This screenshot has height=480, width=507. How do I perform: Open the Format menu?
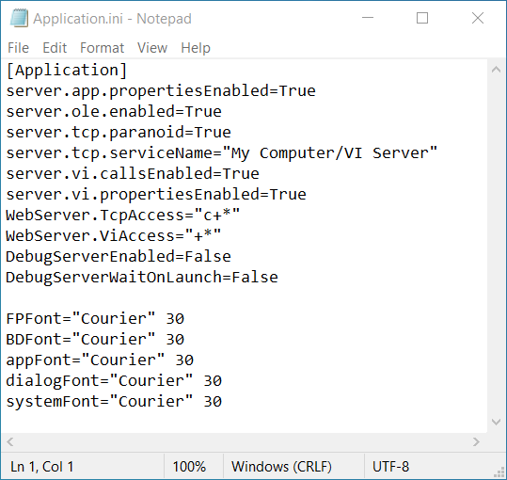[x=102, y=48]
